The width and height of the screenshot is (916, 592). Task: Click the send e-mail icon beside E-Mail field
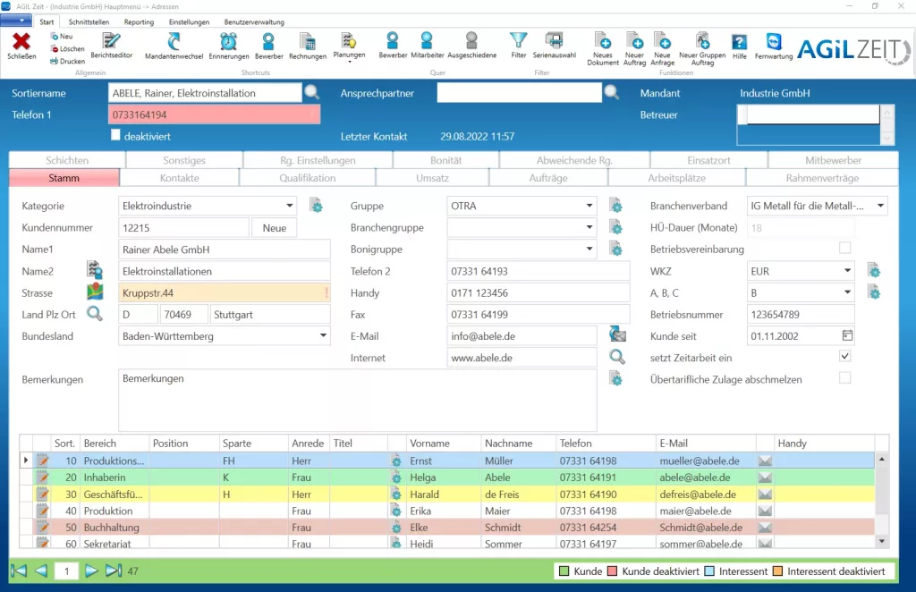pos(617,335)
